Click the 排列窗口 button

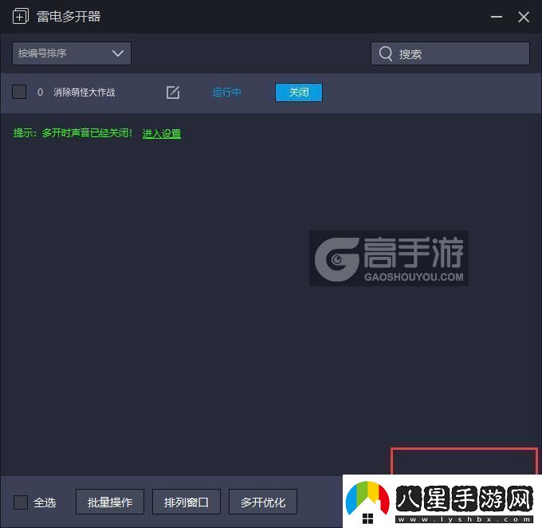click(187, 502)
